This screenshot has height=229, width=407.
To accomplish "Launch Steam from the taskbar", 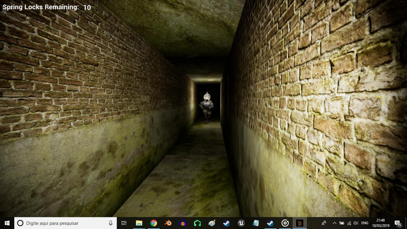I will pyautogui.click(x=226, y=223).
